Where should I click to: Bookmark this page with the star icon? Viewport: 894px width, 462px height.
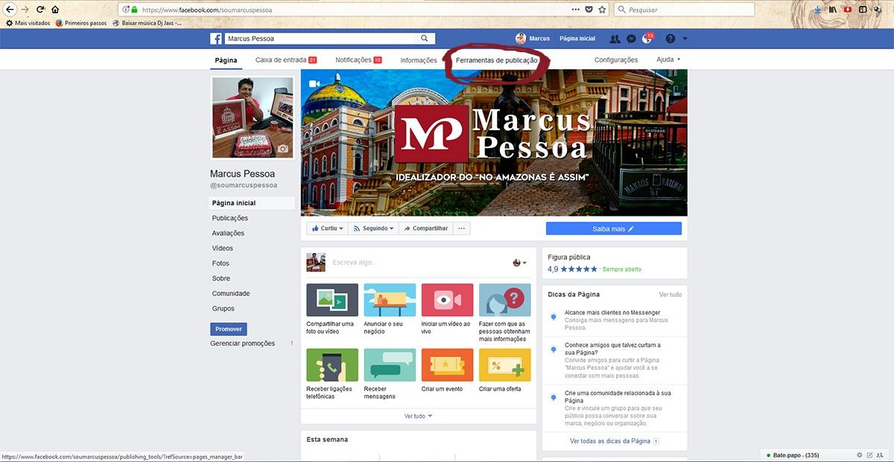[601, 10]
